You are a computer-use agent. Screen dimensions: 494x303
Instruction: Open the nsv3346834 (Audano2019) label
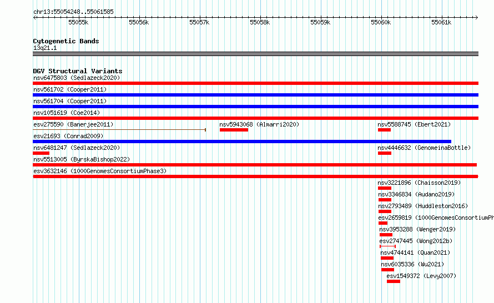tap(416, 194)
